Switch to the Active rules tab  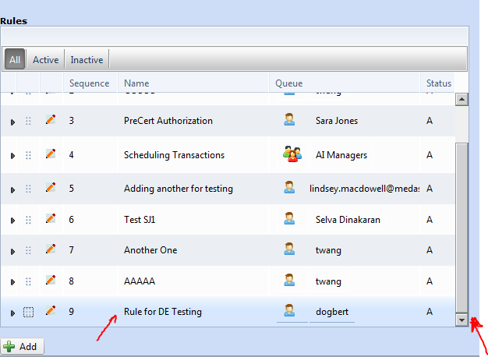coord(45,60)
